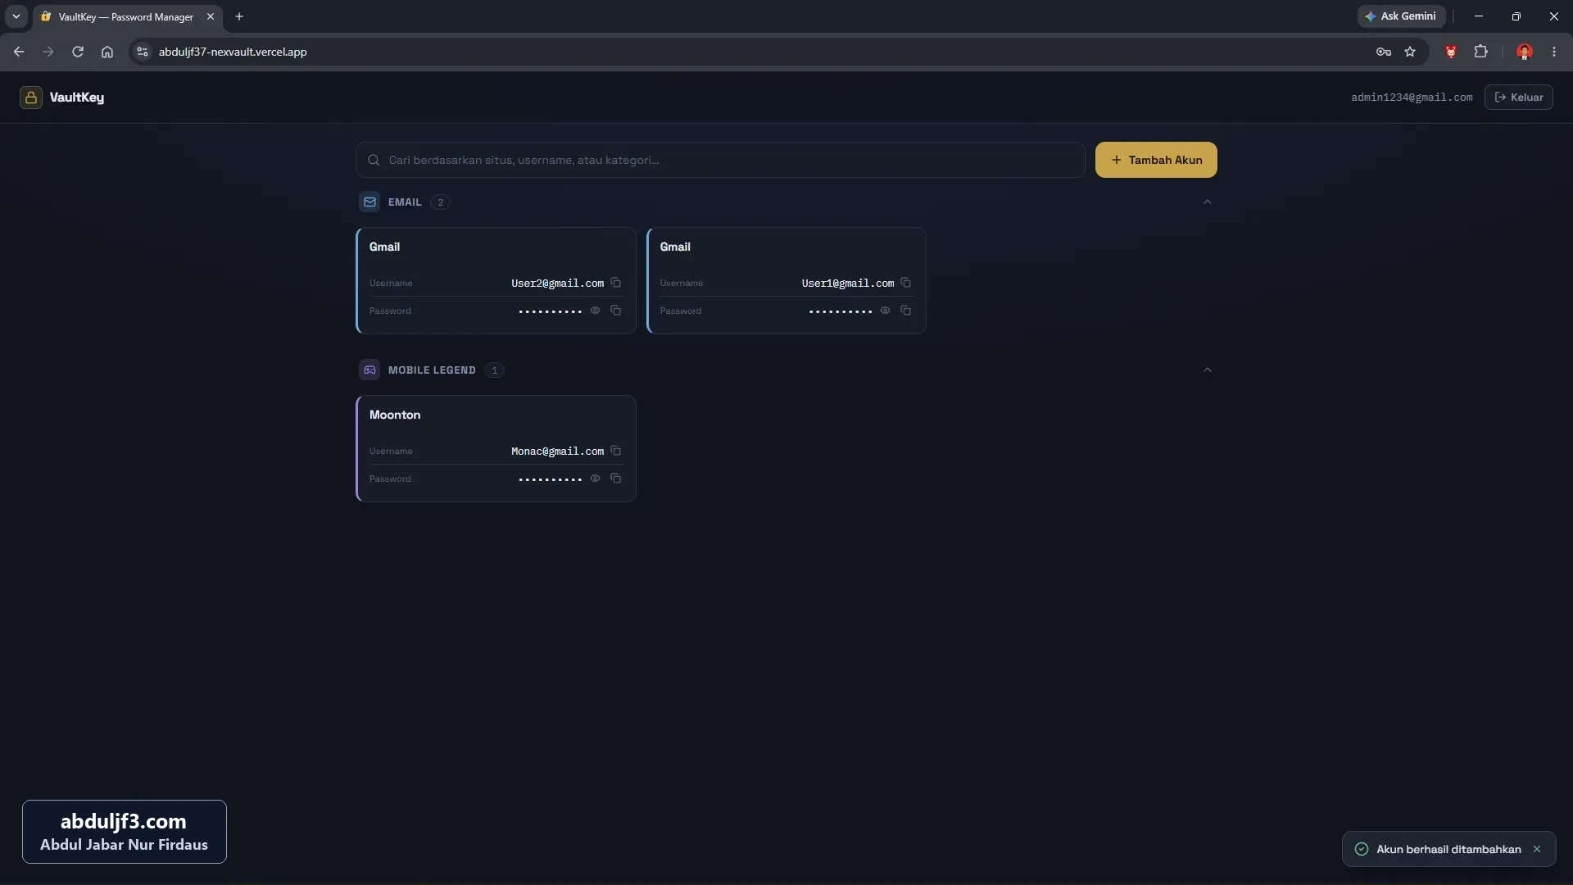
Task: Focus the account search field
Action: [x=720, y=160]
